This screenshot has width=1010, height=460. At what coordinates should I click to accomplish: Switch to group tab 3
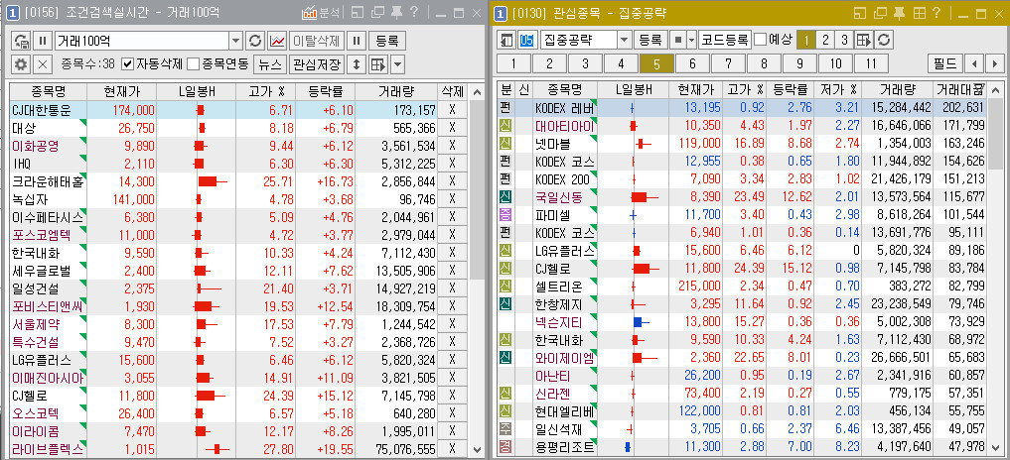(x=585, y=63)
